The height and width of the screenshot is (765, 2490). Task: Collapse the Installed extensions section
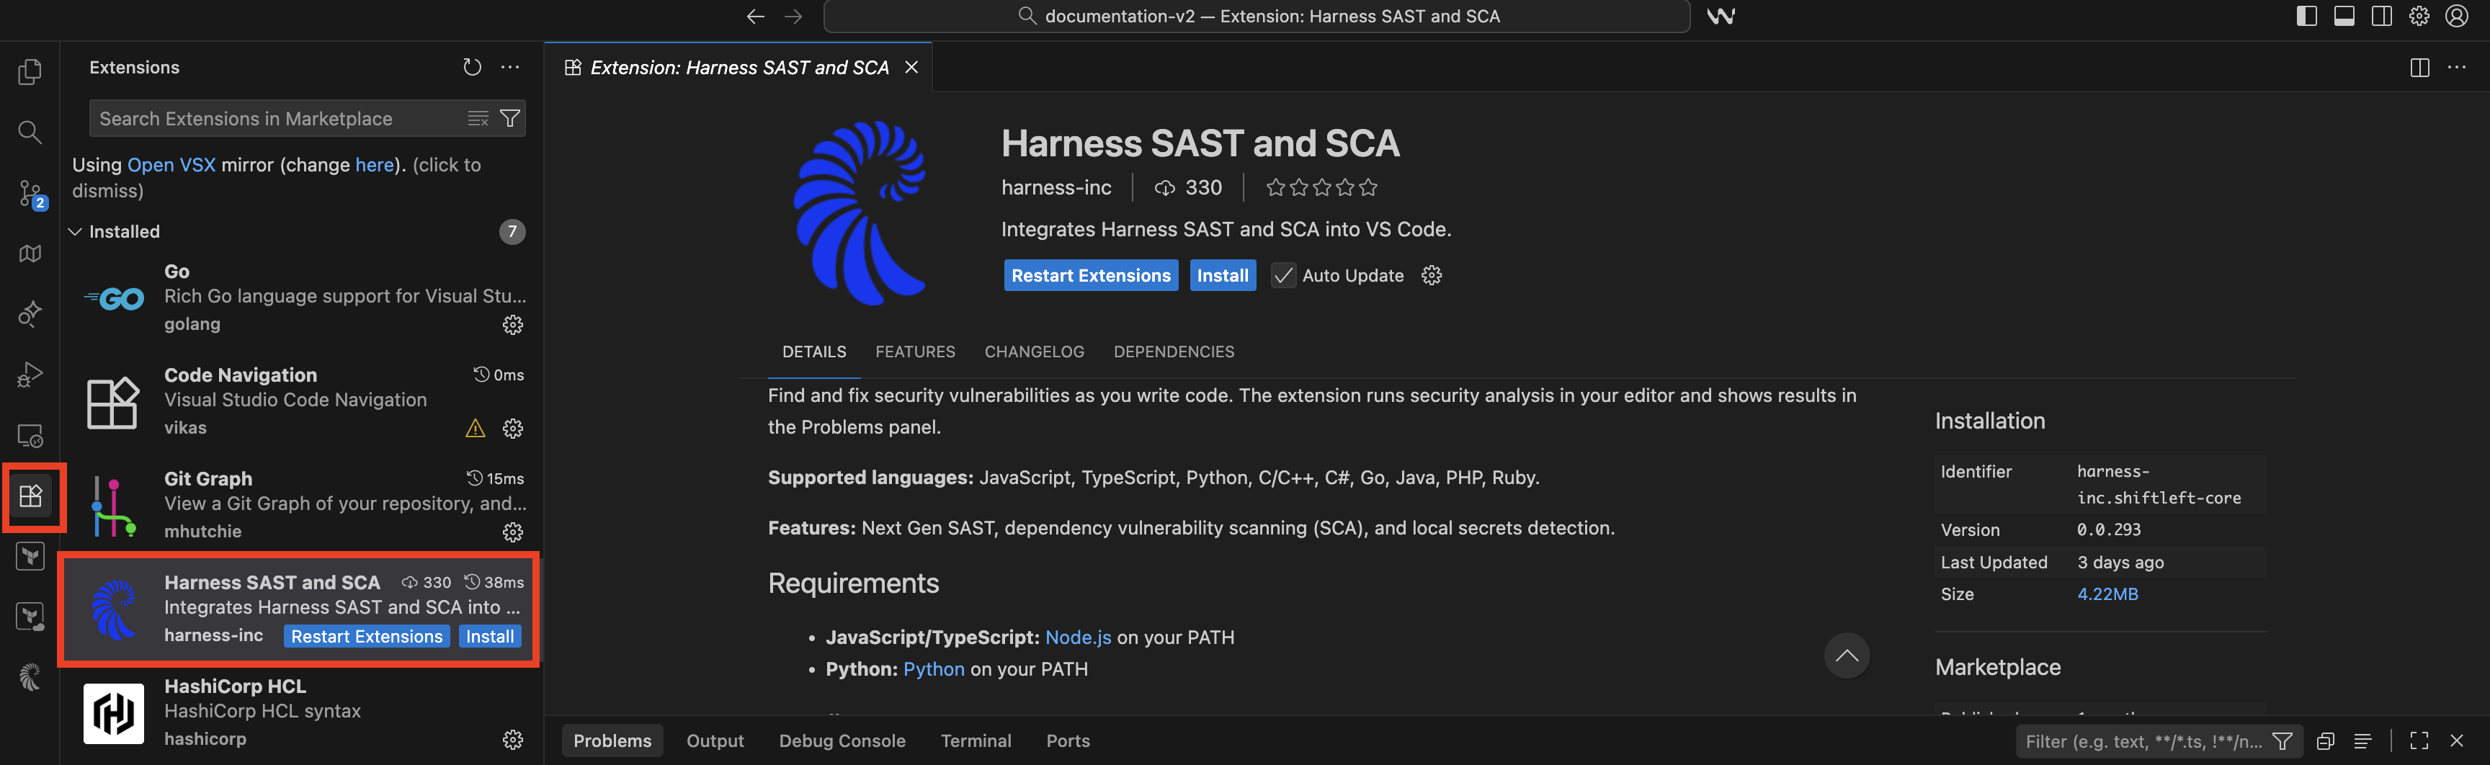(x=76, y=232)
